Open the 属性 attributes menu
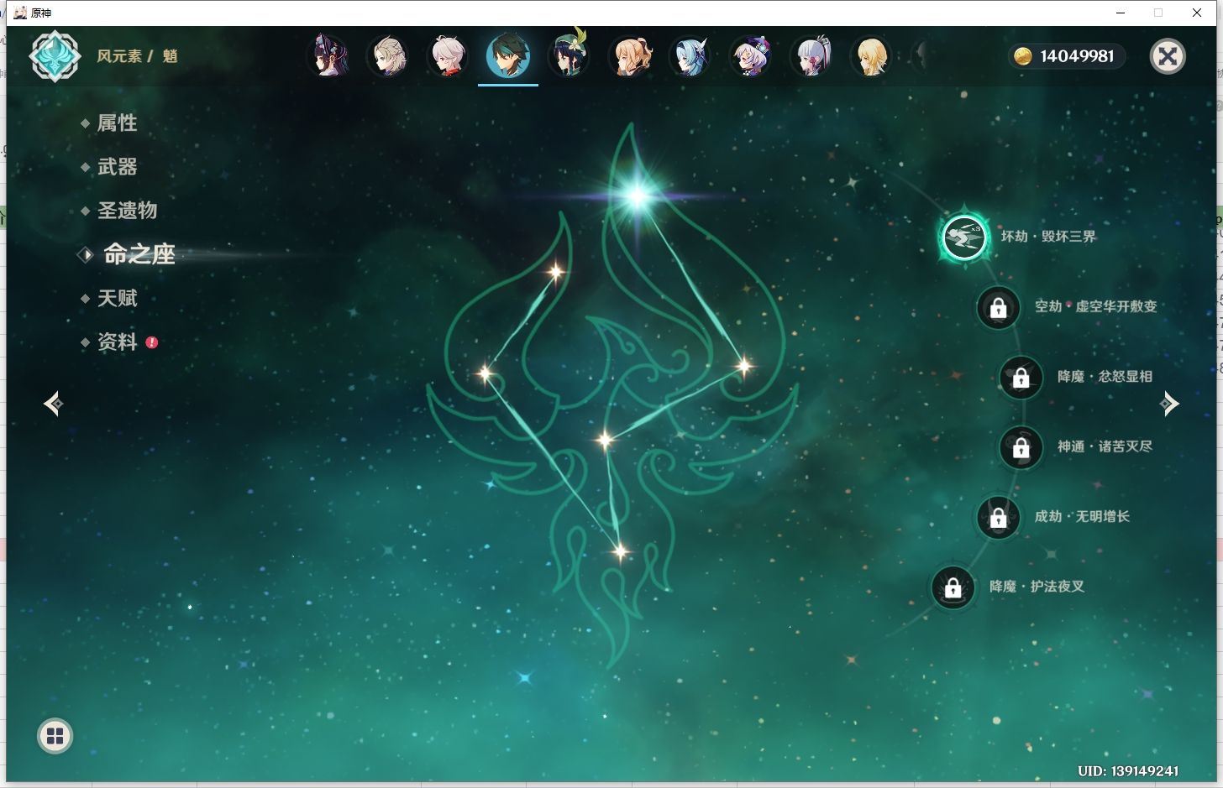The height and width of the screenshot is (788, 1223). [117, 123]
